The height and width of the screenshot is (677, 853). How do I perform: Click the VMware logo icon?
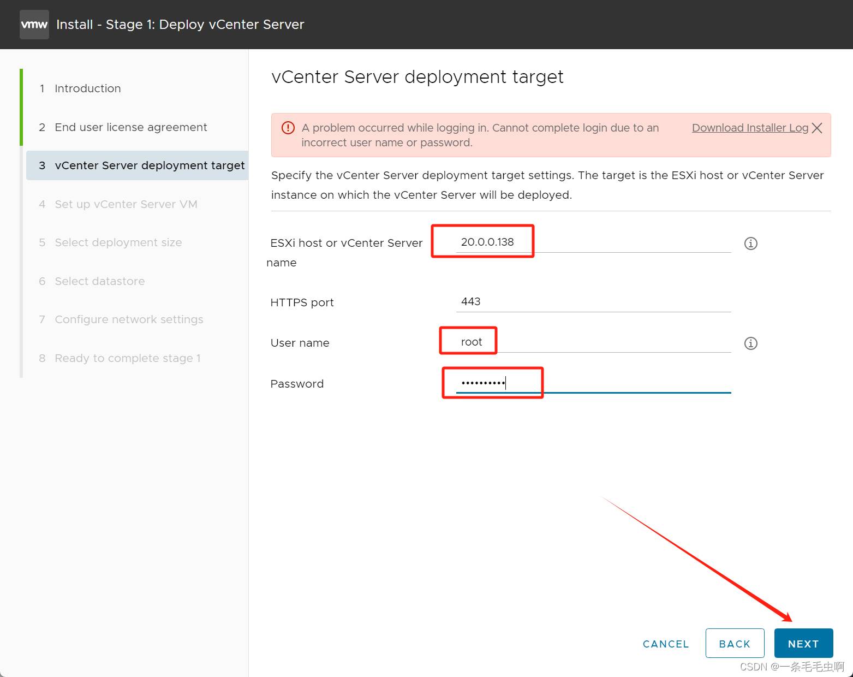pyautogui.click(x=34, y=25)
